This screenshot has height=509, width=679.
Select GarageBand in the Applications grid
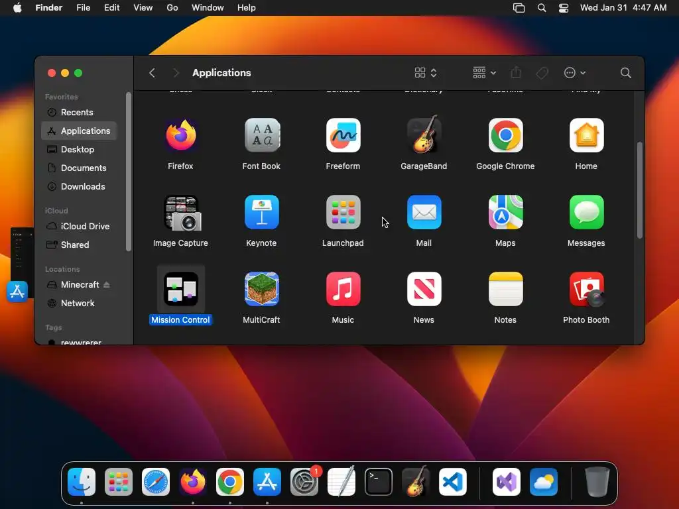(424, 135)
